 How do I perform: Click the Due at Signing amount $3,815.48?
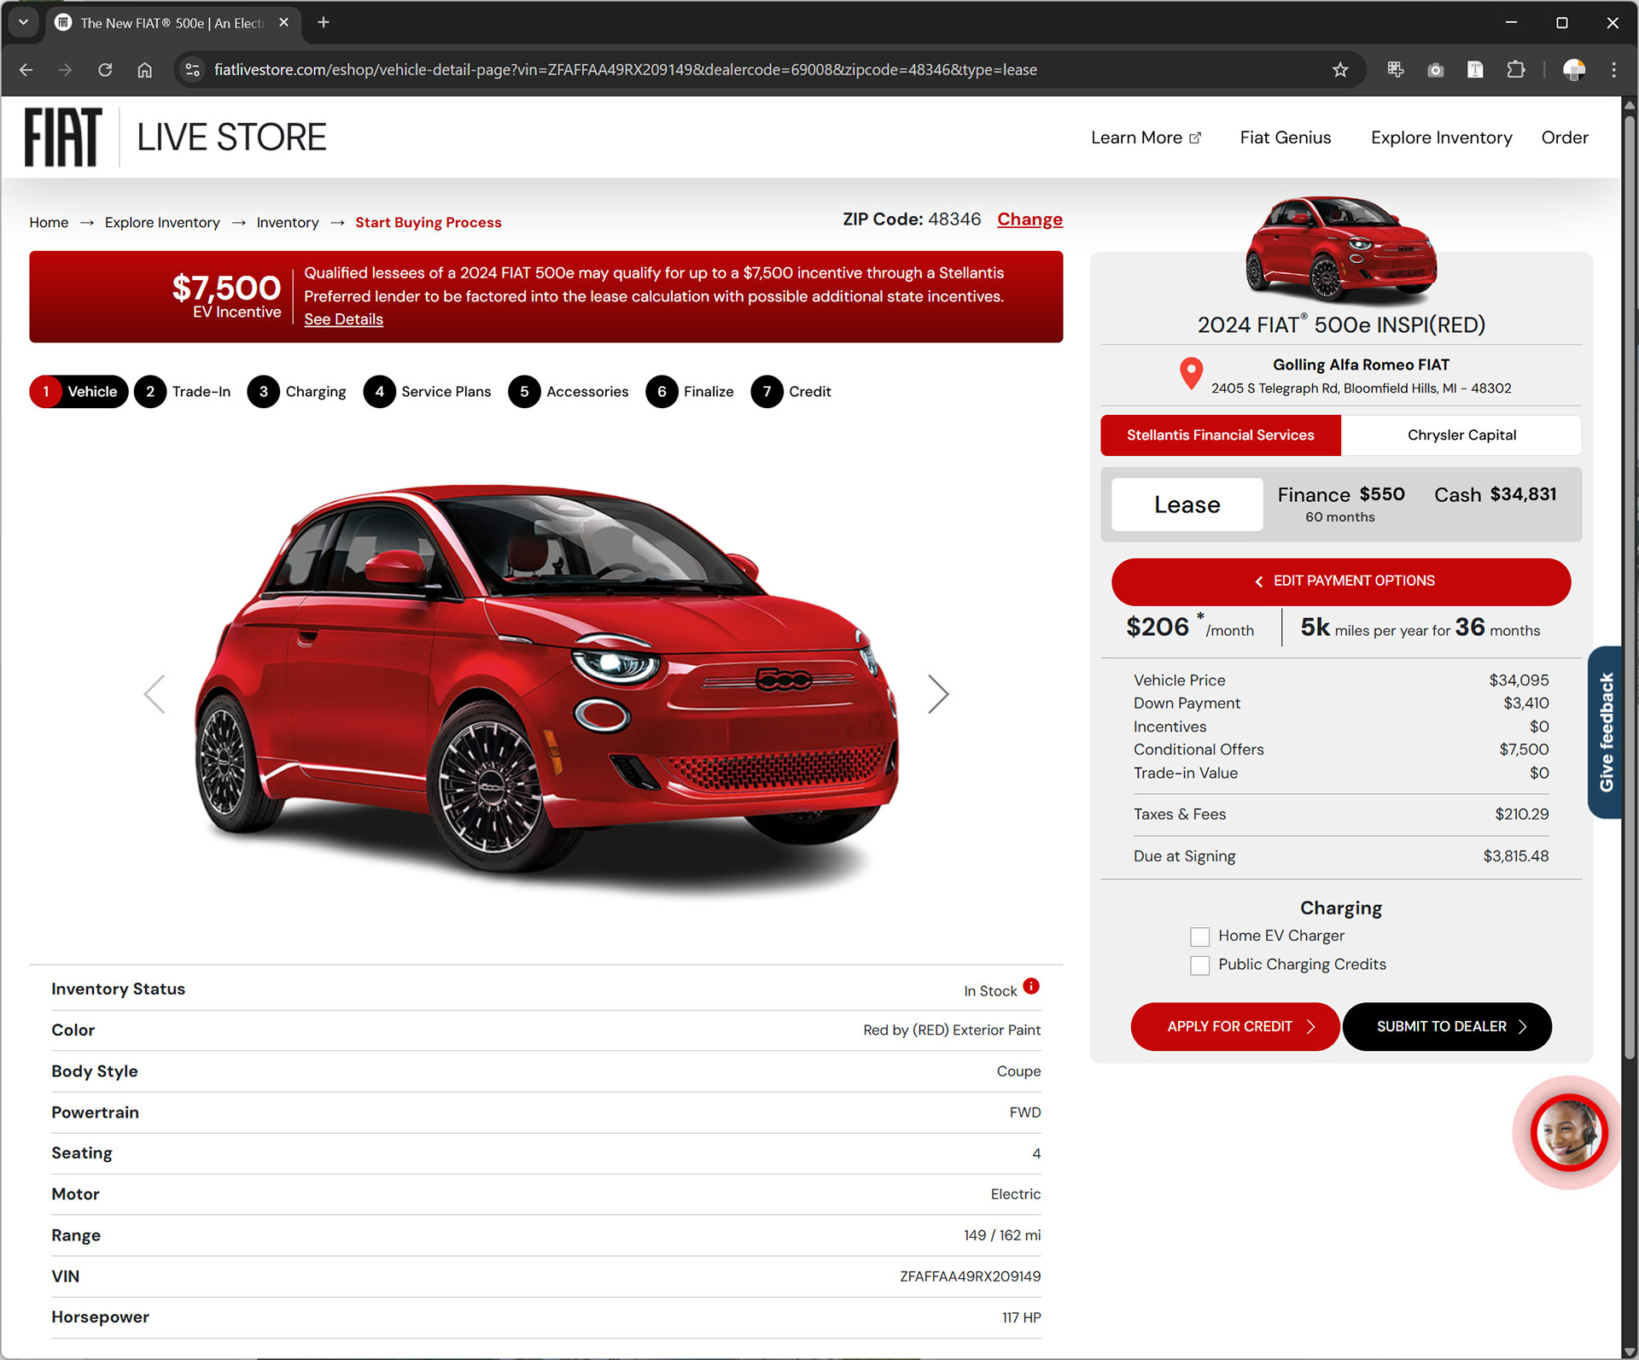pyautogui.click(x=1515, y=856)
